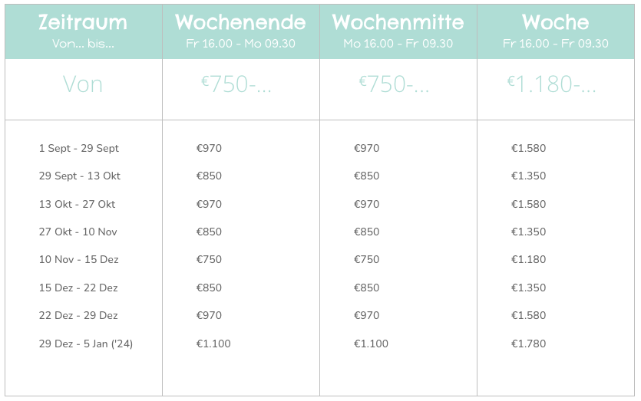Screen dimensions: 641x401
Task: Click the €1.100 Wochenmitte price
Action: pos(372,343)
